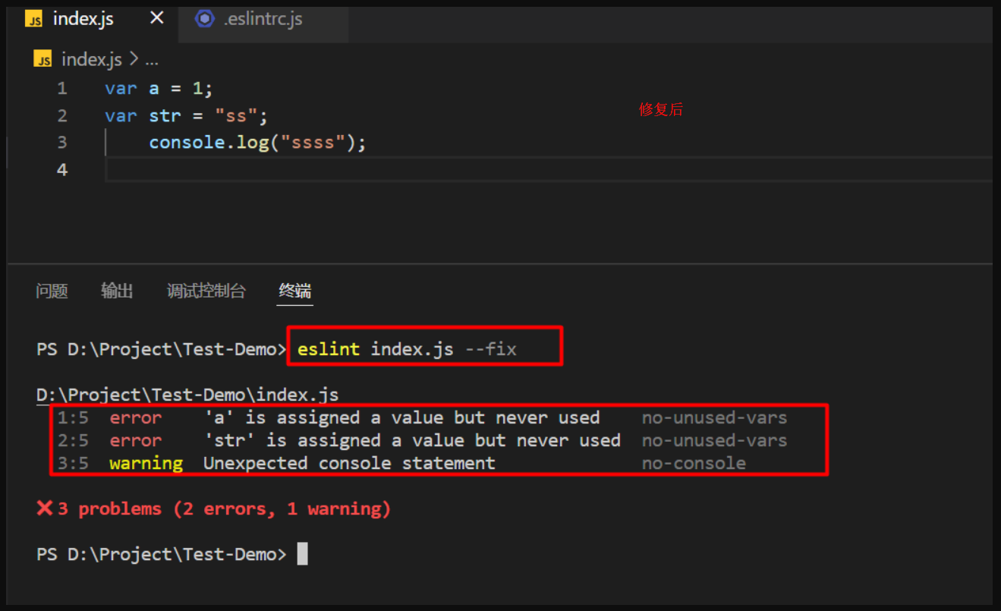Open the D:\Project\Test-Demo\index.js file path link
The height and width of the screenshot is (611, 1001).
pyautogui.click(x=187, y=395)
